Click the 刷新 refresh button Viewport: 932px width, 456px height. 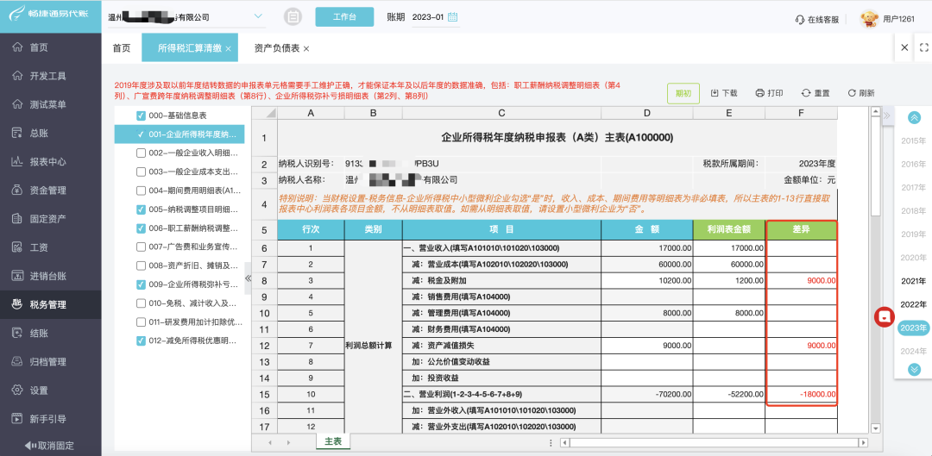pyautogui.click(x=861, y=93)
